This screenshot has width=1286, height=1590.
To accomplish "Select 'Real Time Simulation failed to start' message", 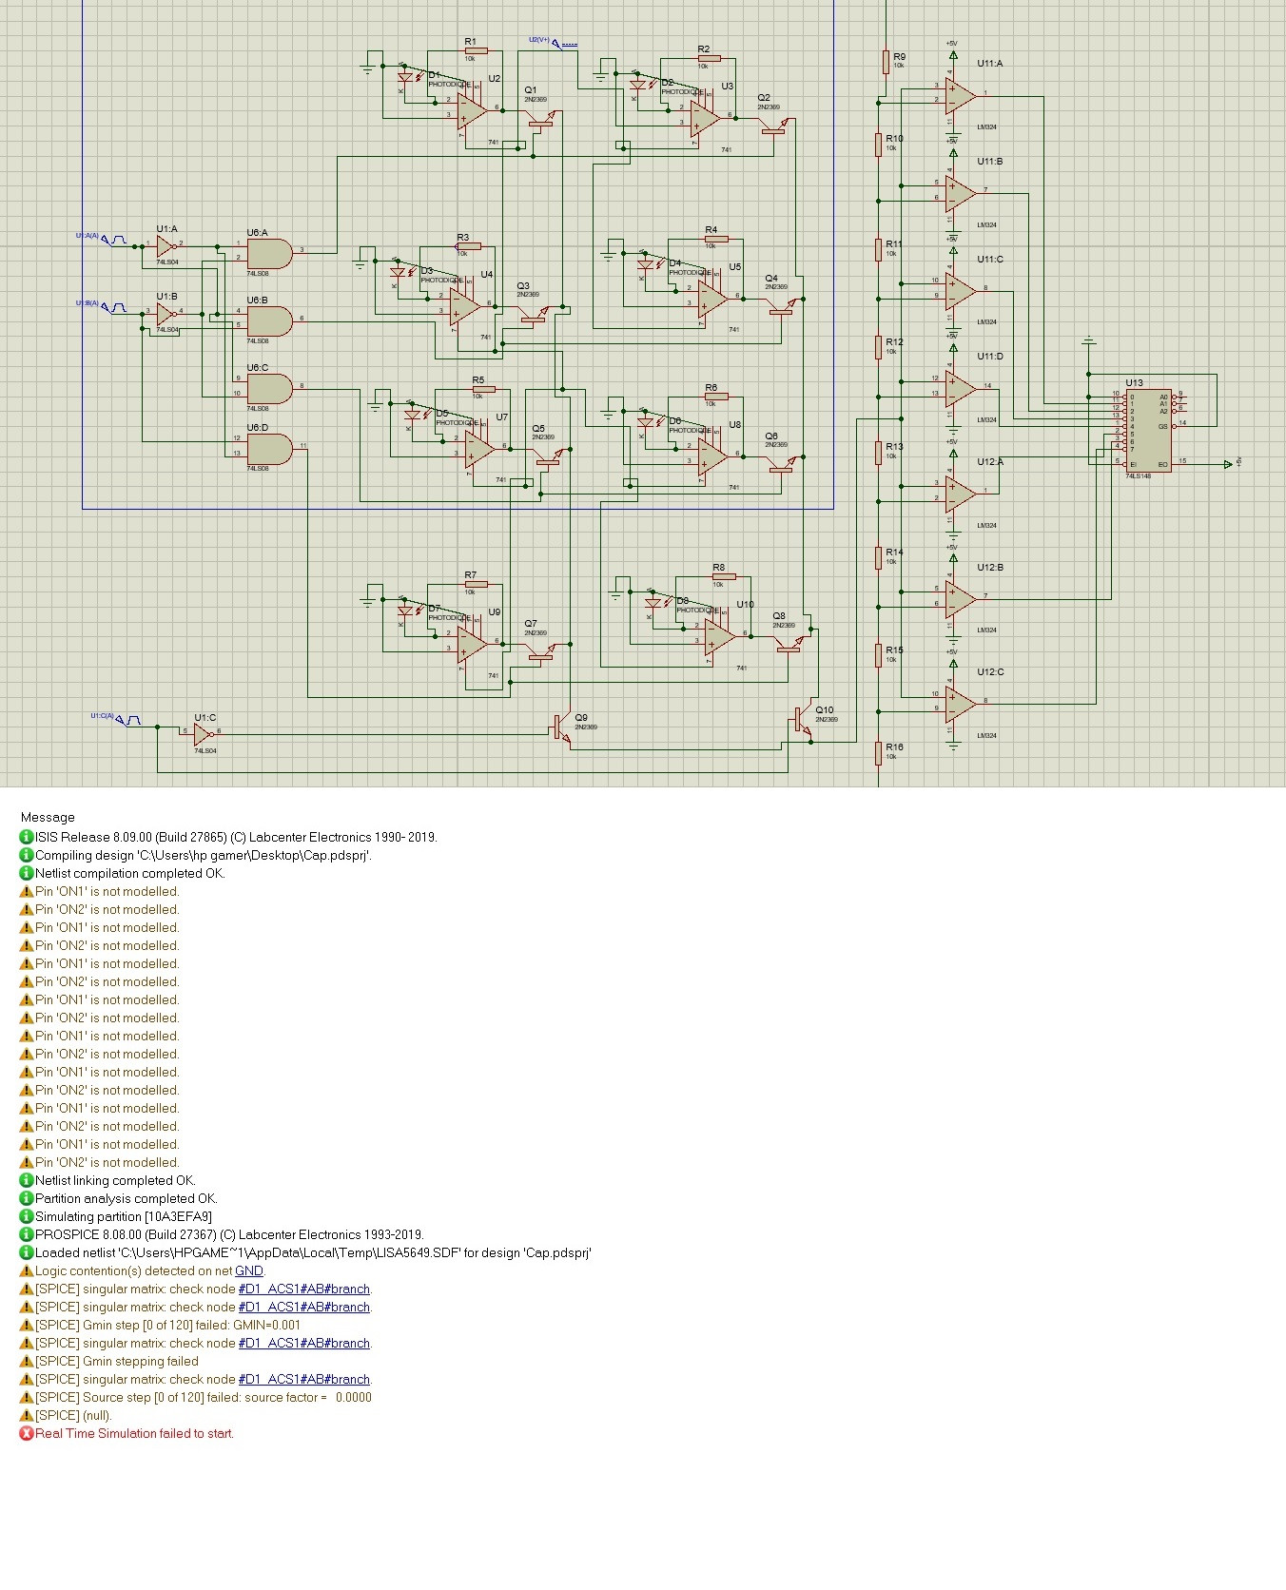I will point(134,1433).
